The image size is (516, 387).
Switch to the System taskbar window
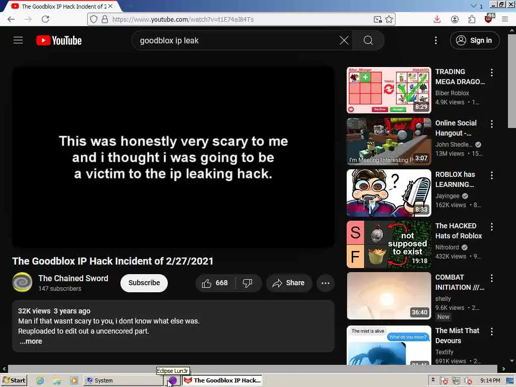pos(123,380)
